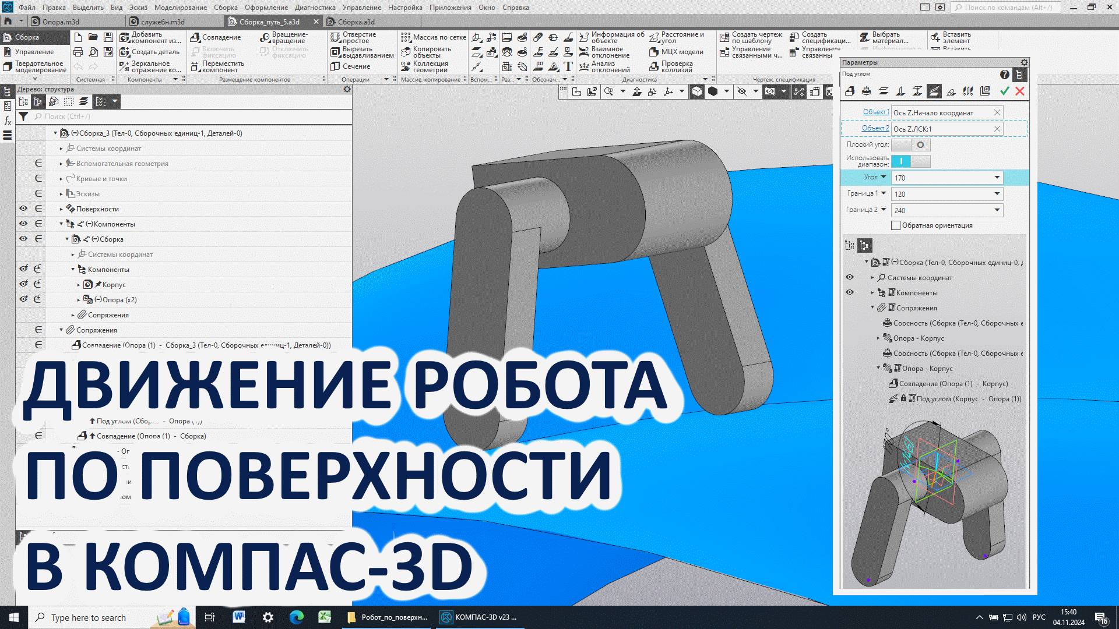Open print preview icon
1119x629 pixels.
pyautogui.click(x=93, y=52)
